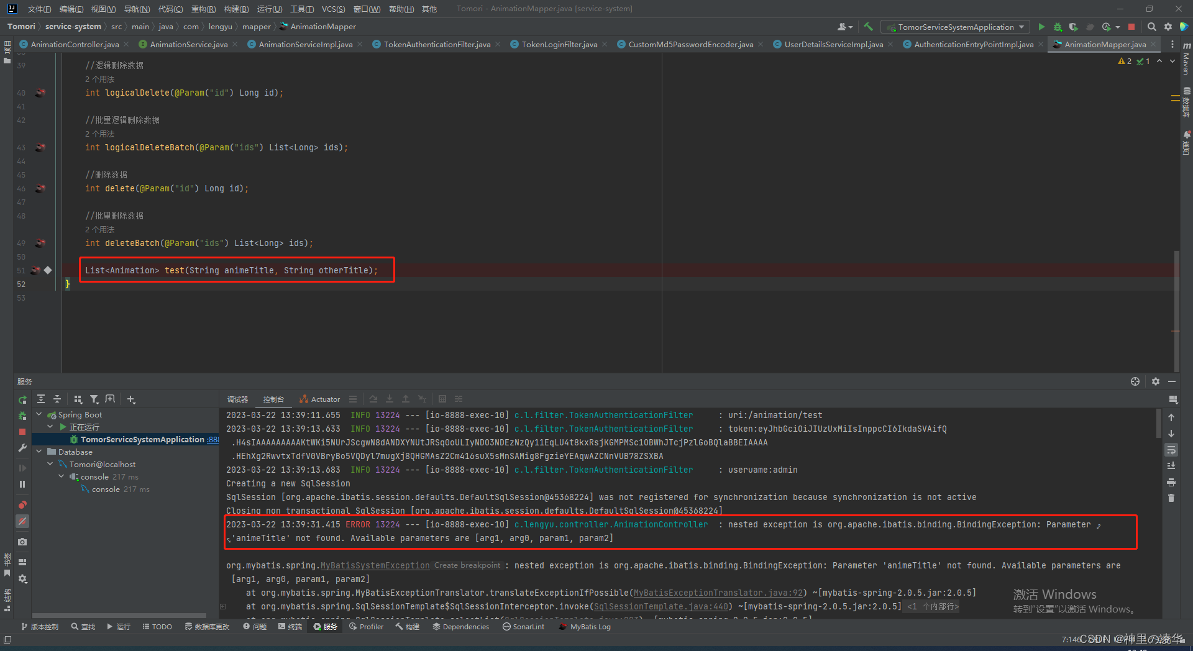
Task: Switch to the TokenLoginFilter.java tab
Action: pyautogui.click(x=559, y=44)
